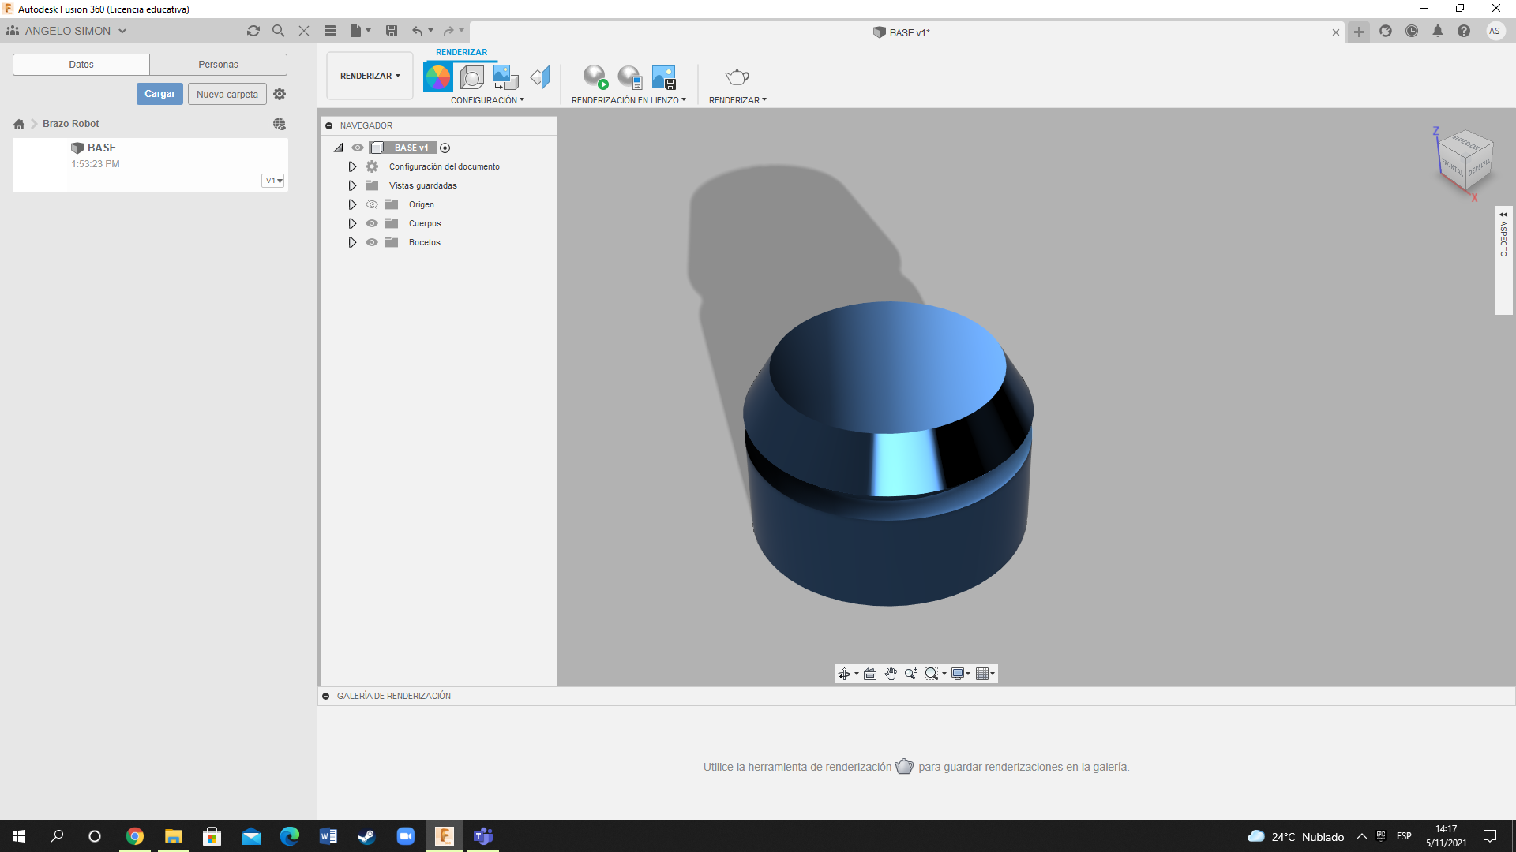Image resolution: width=1516 pixels, height=852 pixels.
Task: Select the RENDERIZAR ribbon tab
Action: (461, 52)
